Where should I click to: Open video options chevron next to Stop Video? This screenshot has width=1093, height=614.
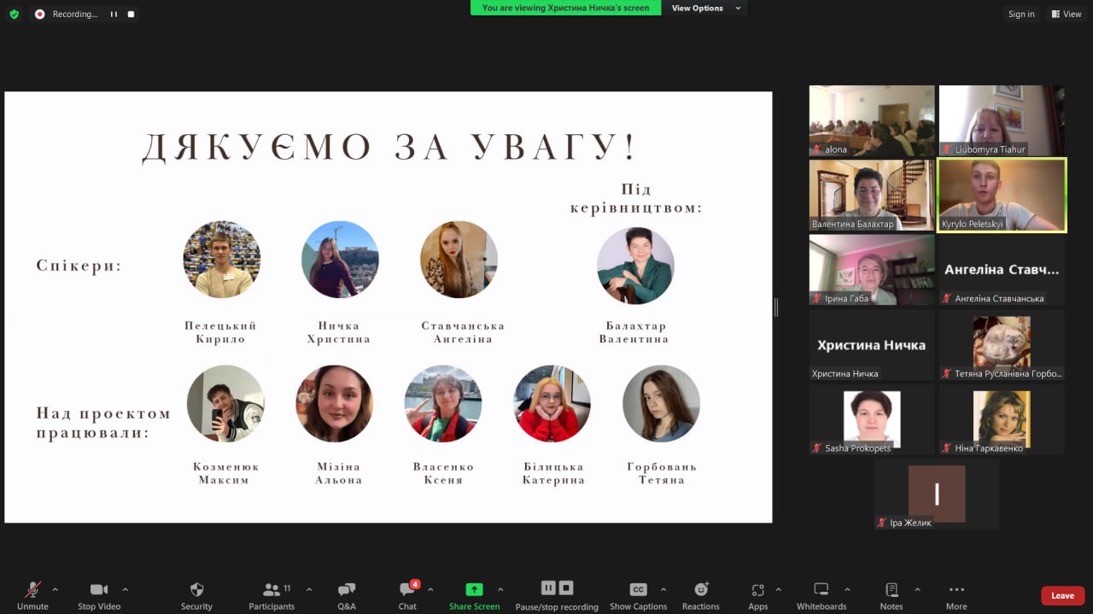pos(126,589)
